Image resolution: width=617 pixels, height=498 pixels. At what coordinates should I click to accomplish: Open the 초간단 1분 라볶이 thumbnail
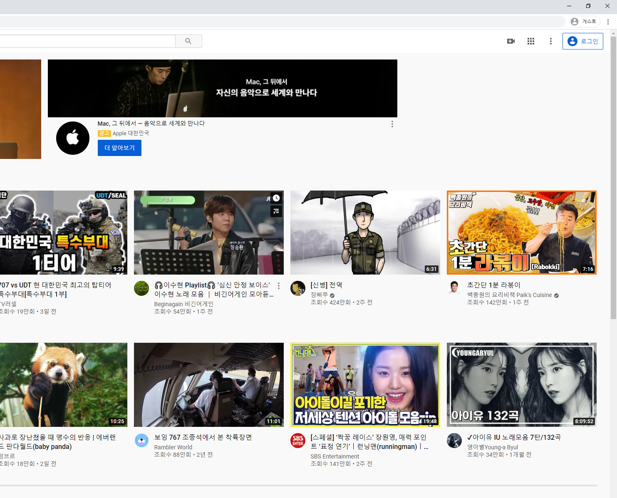[x=522, y=233]
